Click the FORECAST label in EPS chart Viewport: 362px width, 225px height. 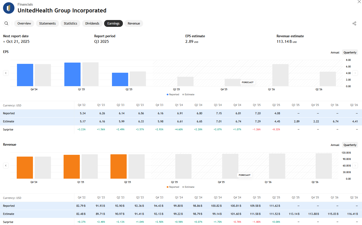pos(248,82)
